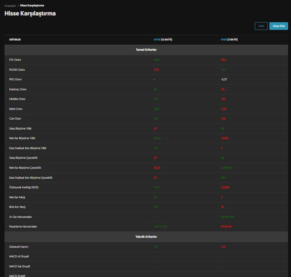Open the HTTBT stock link in header

[x=157, y=40]
